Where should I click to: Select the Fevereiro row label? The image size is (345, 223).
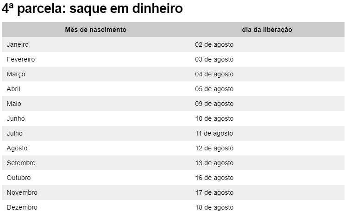(x=21, y=59)
